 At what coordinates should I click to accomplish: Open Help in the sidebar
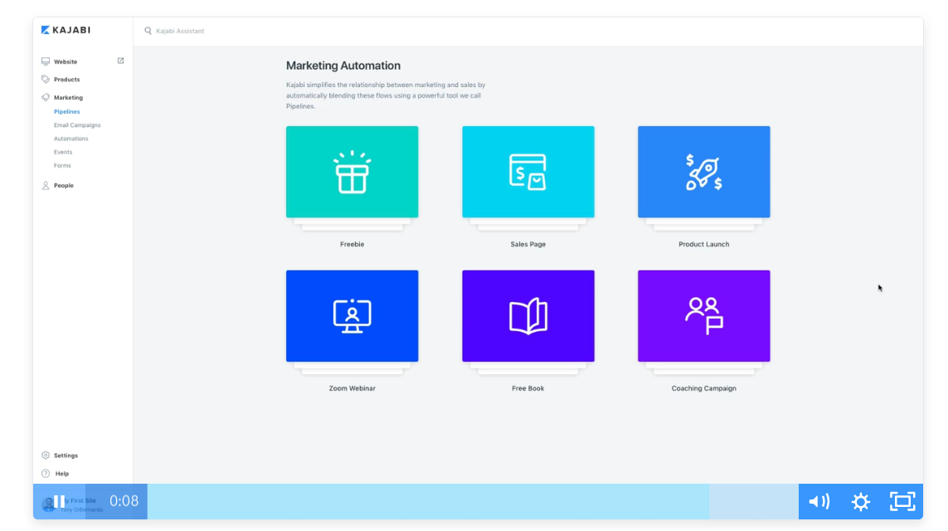click(x=62, y=474)
